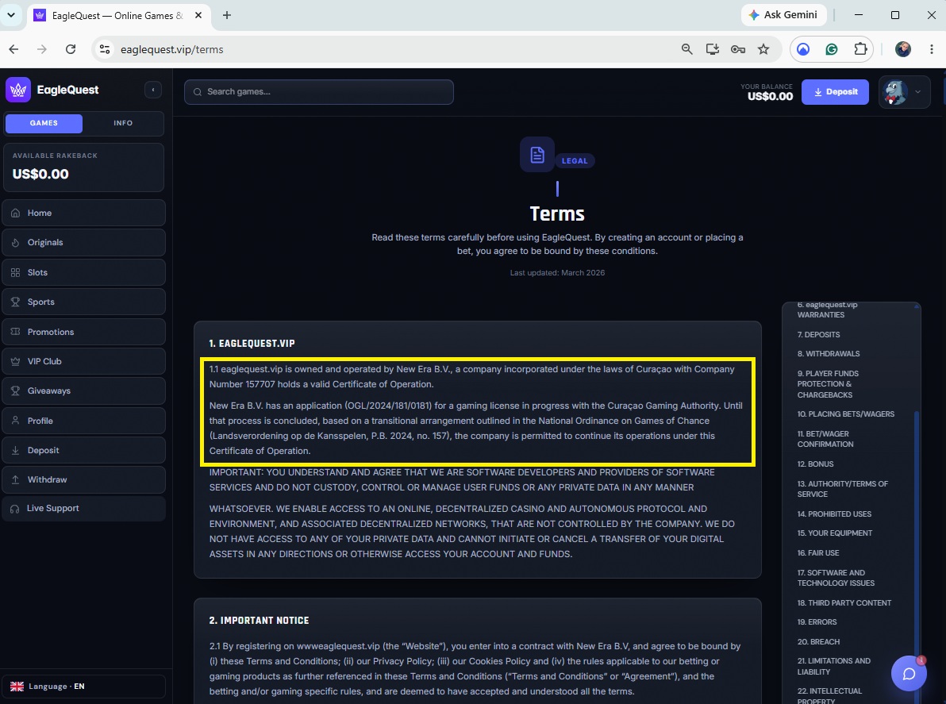Click the Originals flame icon
This screenshot has width=946, height=704.
[16, 243]
